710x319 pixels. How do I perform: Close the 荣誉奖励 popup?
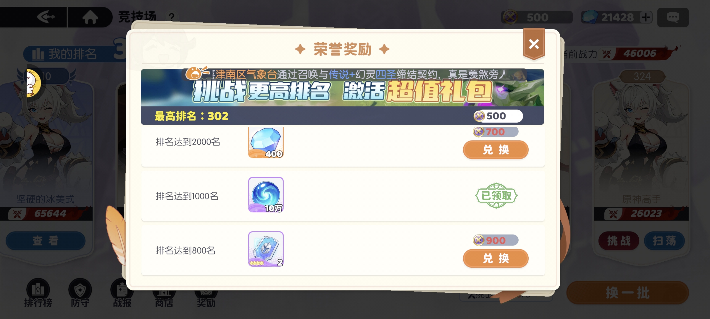click(534, 44)
